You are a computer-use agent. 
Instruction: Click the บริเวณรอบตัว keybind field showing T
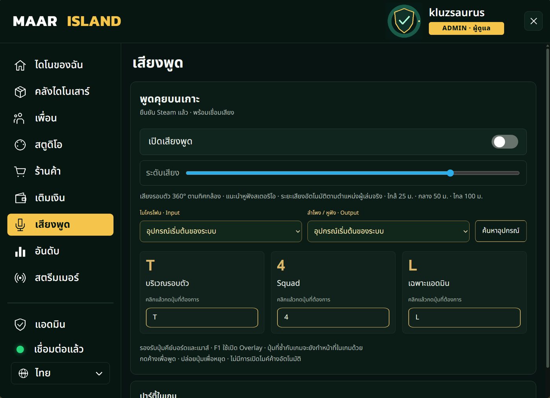202,318
